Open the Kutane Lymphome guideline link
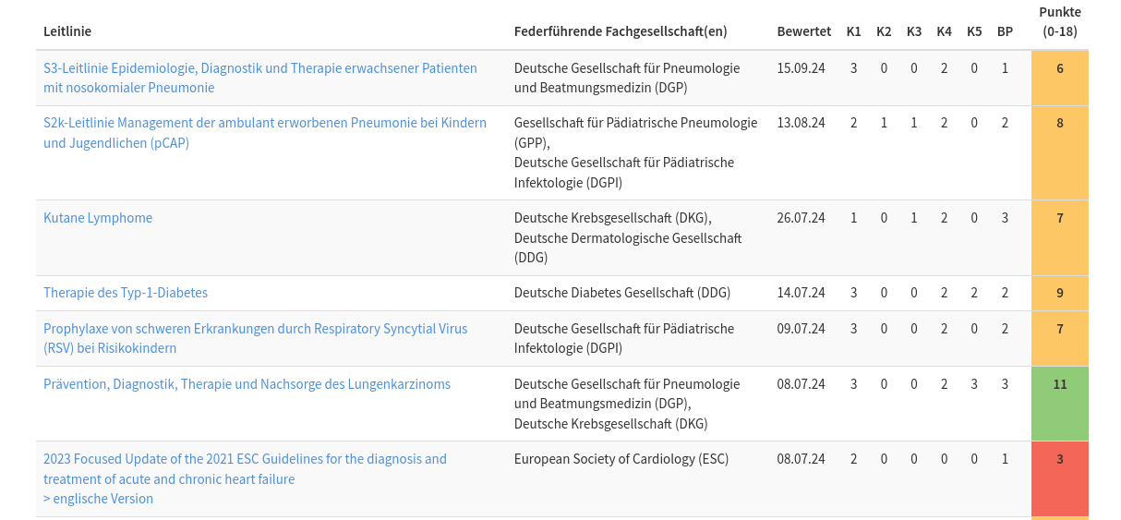Image resolution: width=1121 pixels, height=520 pixels. click(98, 218)
